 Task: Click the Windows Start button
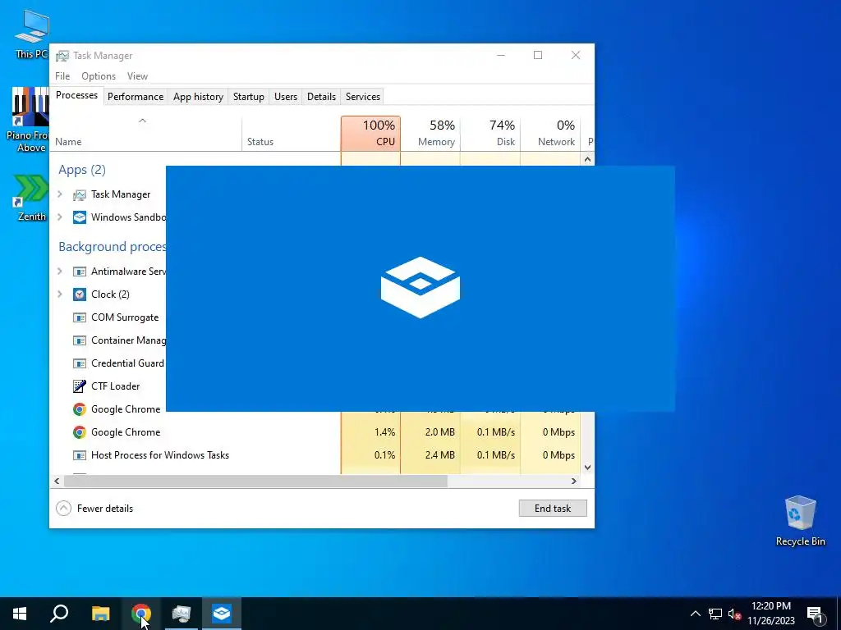pyautogui.click(x=20, y=614)
